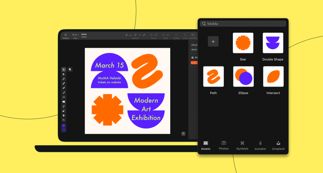Click the Star asset label
This screenshot has width=323, height=173.
(243, 59)
